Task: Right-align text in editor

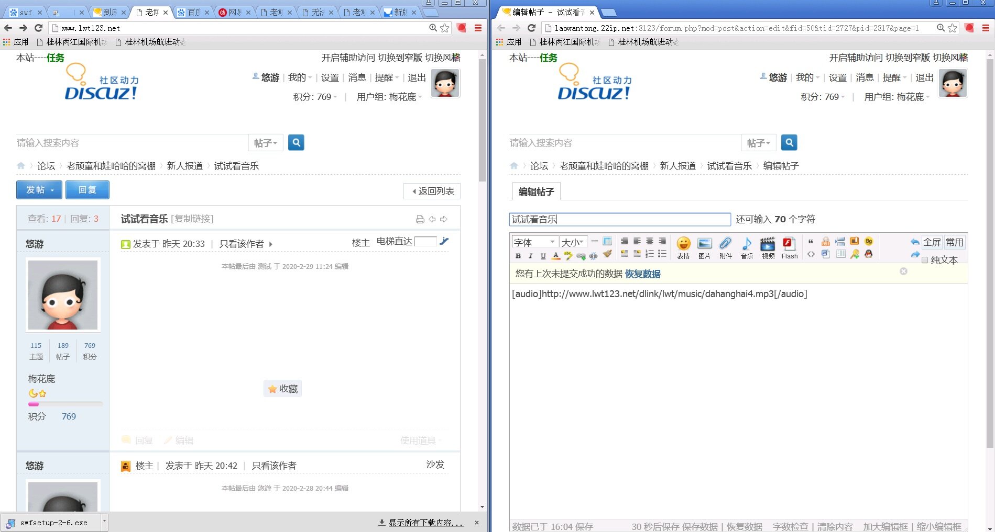Action: pyautogui.click(x=662, y=241)
